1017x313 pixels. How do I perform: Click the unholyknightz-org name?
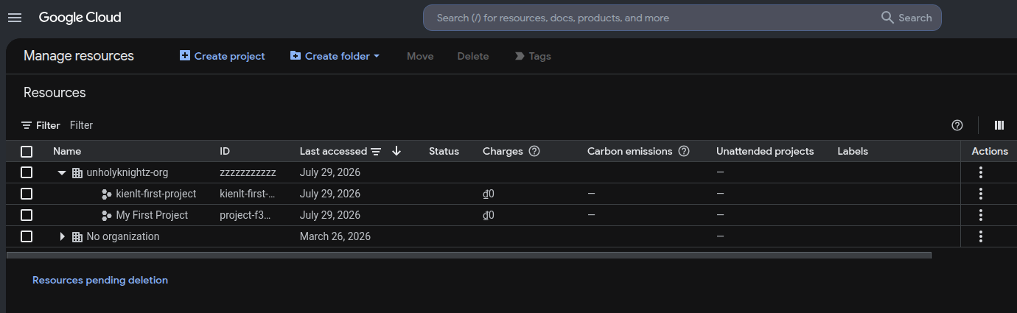[x=127, y=172]
